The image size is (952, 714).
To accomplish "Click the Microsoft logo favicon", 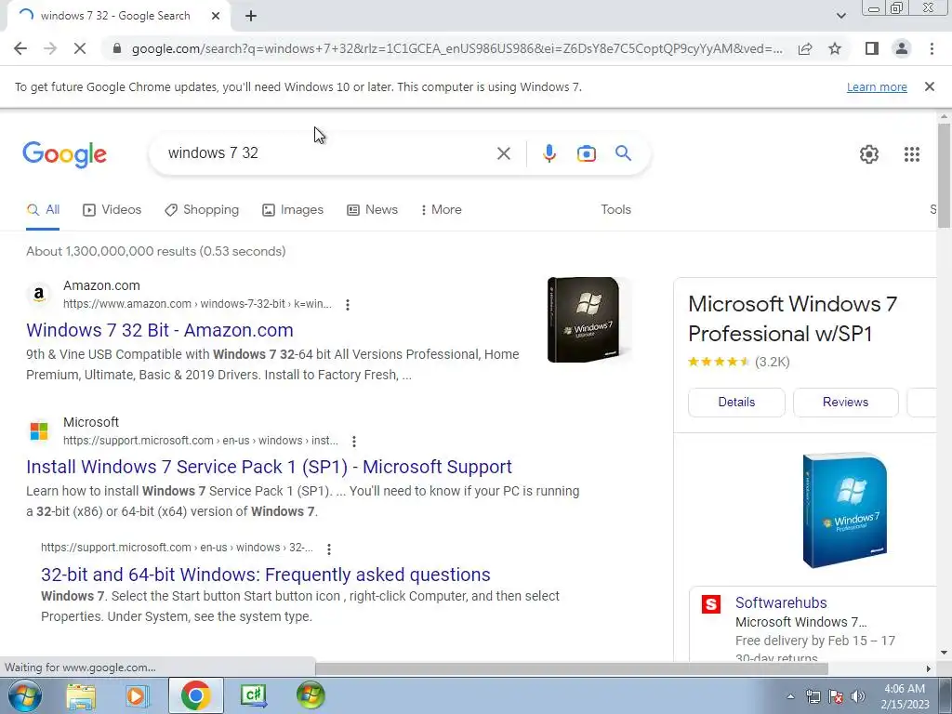I will (39, 431).
